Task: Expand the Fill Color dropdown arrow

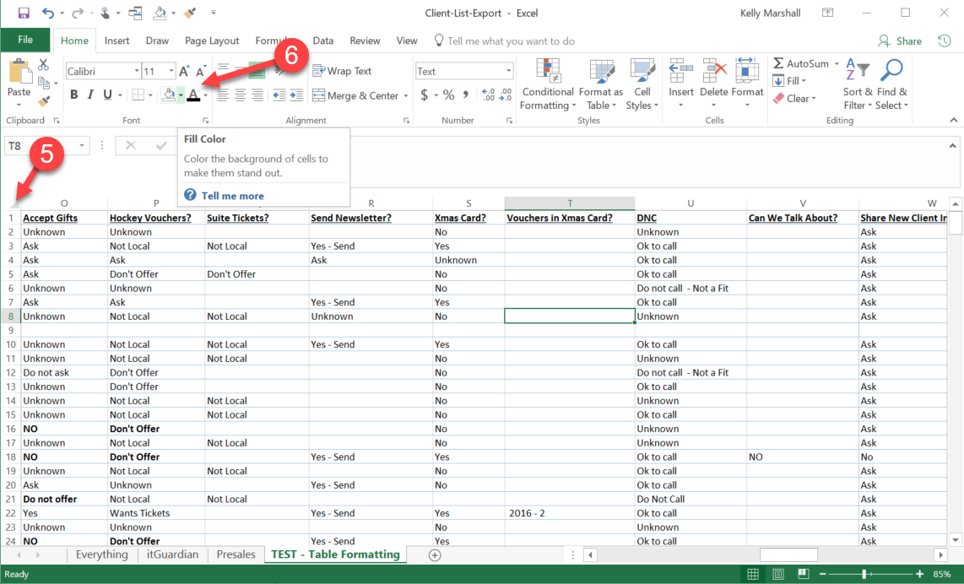Action: (x=180, y=95)
